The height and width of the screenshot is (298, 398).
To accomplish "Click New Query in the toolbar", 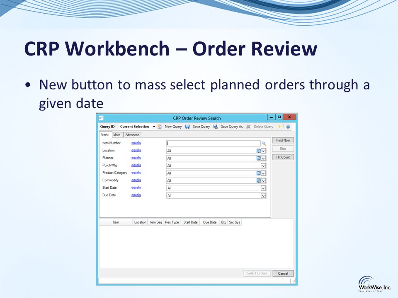I will pos(173,127).
